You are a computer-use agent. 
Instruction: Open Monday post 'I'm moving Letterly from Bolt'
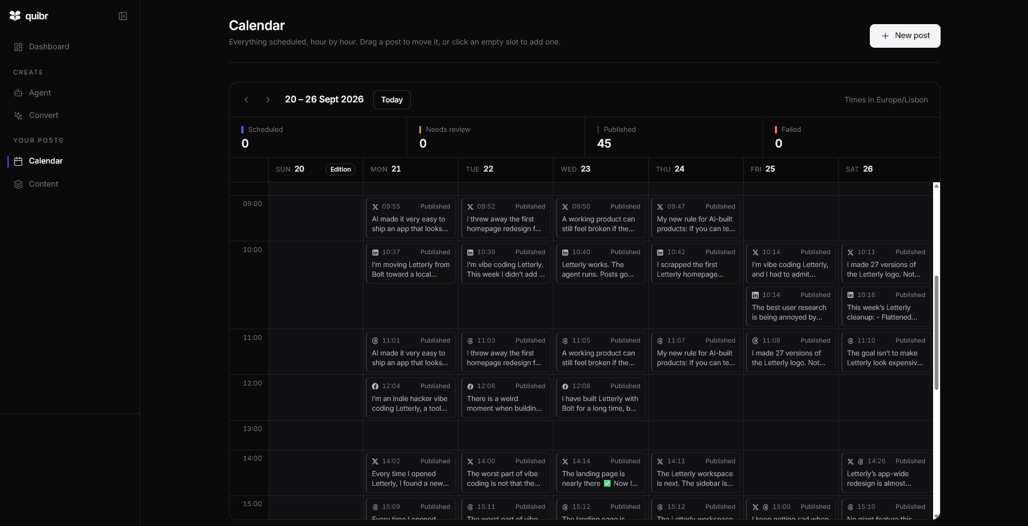[411, 263]
